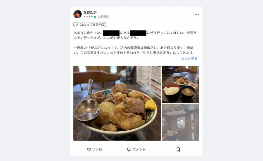
Task: Open the set meal thumbnail with rice and soup
Action: coord(181,84)
